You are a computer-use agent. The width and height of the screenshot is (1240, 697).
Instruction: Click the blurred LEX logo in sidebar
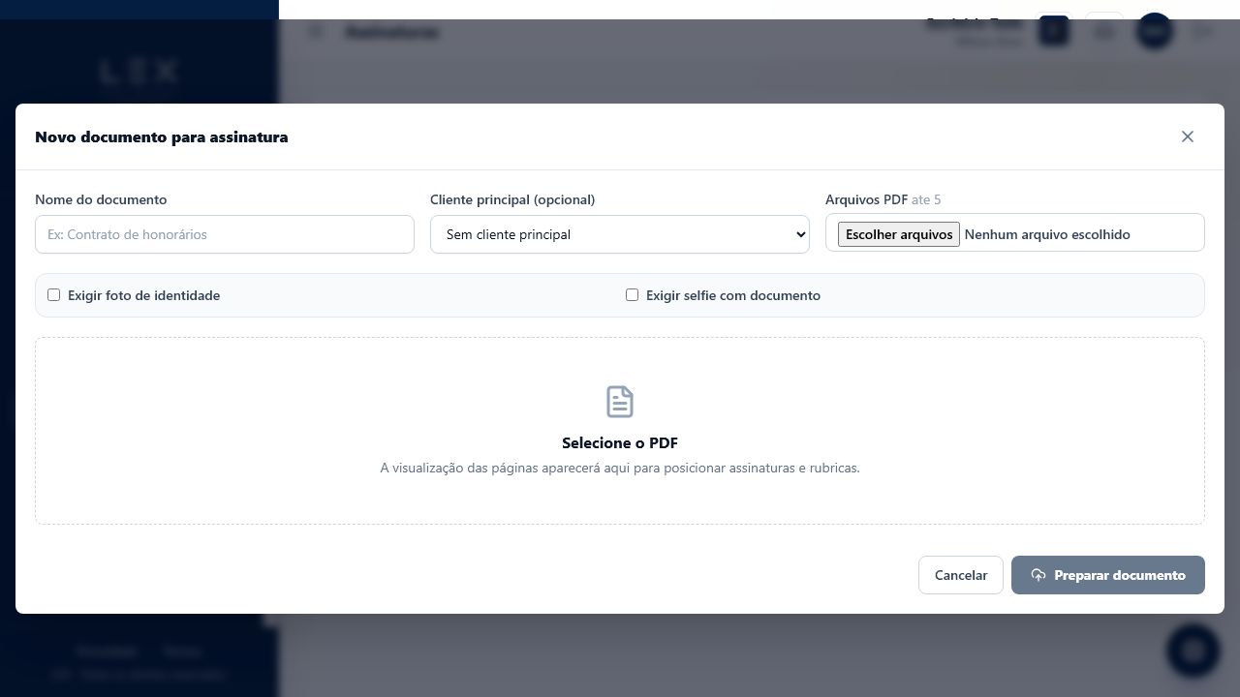pos(139,72)
